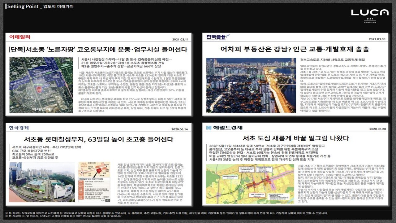Select the 헤럴드경제 subhead starting '28일~6월11일 서초대로 일대'
The height and width of the screenshot is (223, 396).
pos(267,145)
